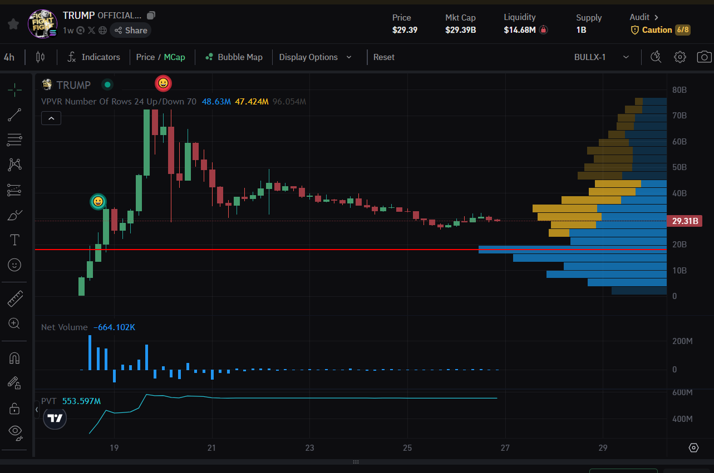Select the trend line drawing tool
The image size is (714, 473).
(14, 115)
